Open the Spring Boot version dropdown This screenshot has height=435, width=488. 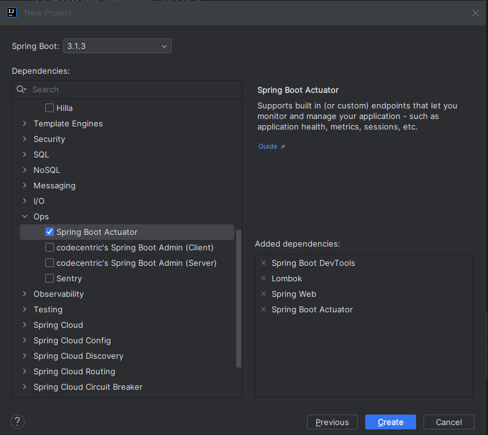click(117, 46)
